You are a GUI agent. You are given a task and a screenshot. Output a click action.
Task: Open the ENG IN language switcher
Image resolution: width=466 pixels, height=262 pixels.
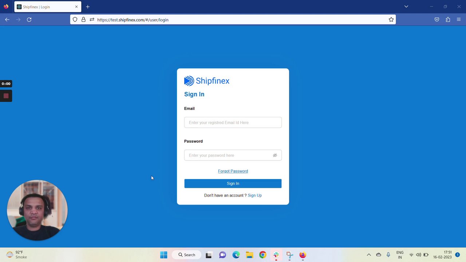400,255
